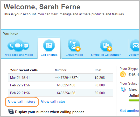Open the Group video icon
Screen dimensions: 140x117
[x=74, y=46]
